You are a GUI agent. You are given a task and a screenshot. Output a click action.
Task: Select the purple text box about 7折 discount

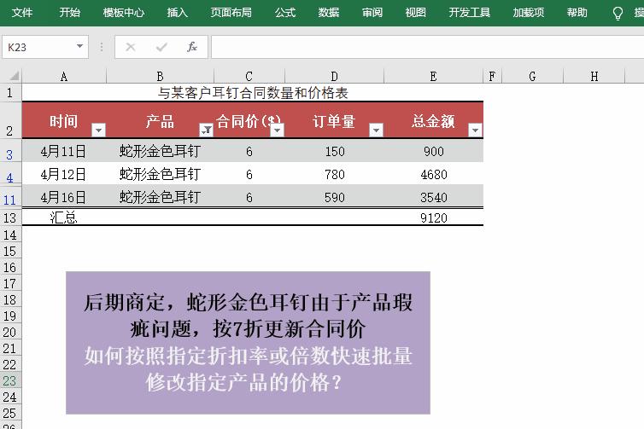tap(248, 343)
